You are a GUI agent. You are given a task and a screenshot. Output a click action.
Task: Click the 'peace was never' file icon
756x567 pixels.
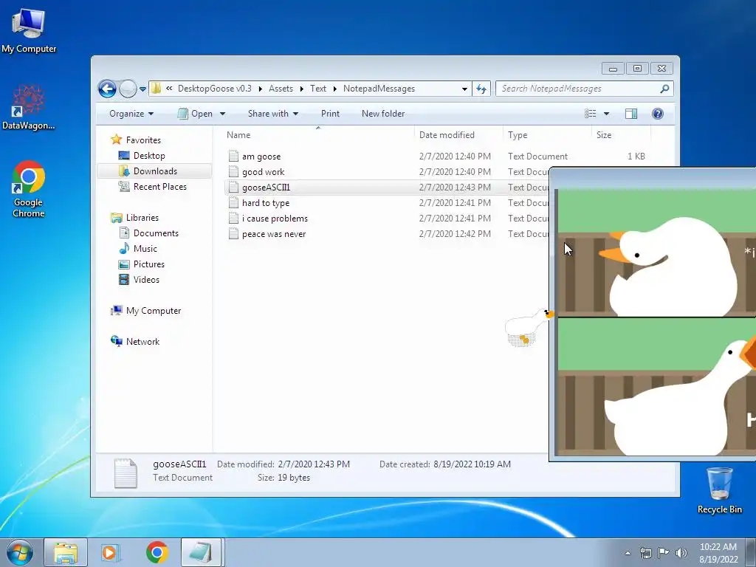pos(233,234)
